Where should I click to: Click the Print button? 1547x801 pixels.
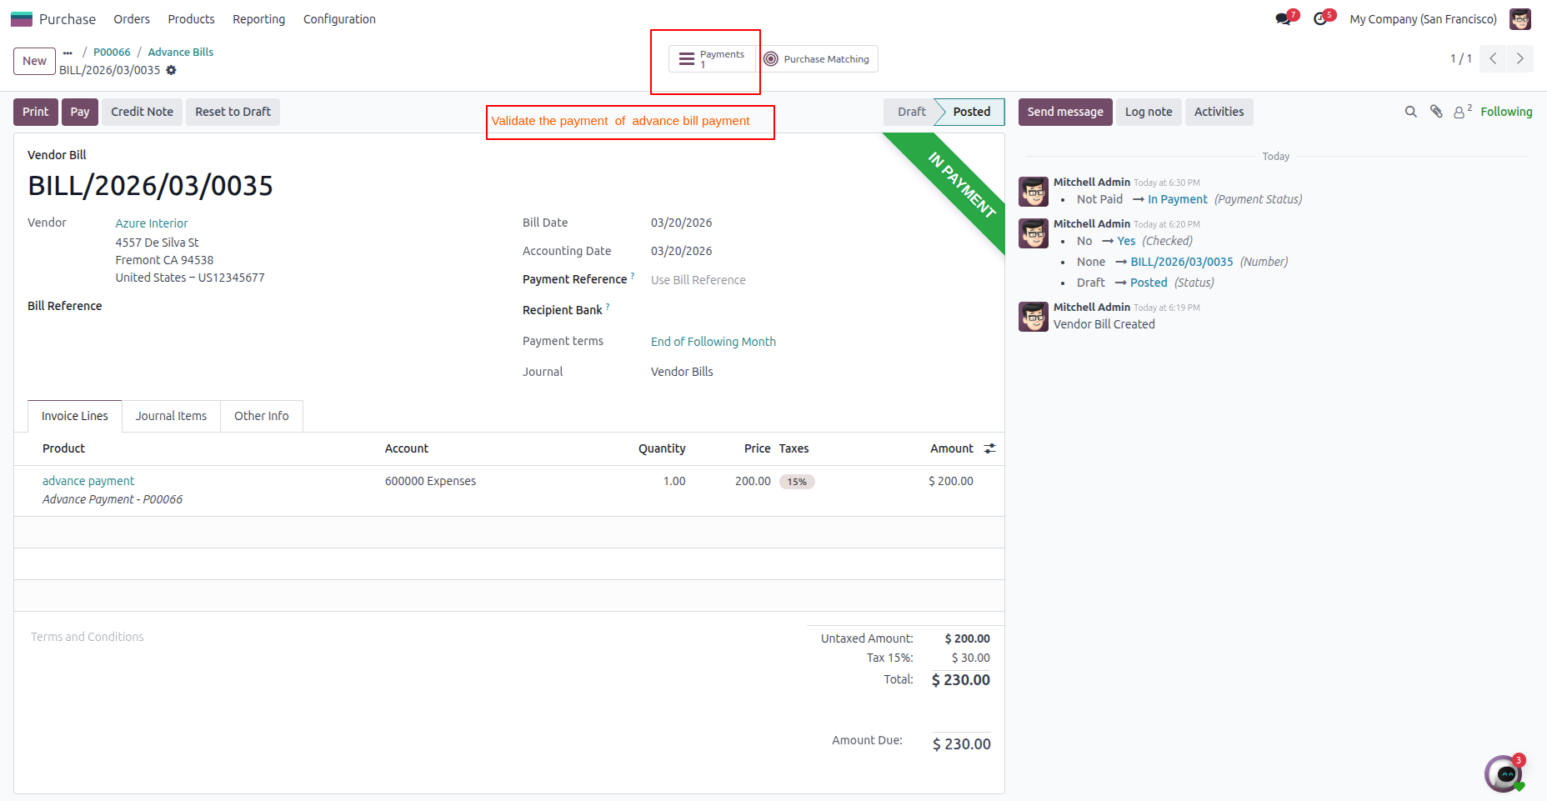[36, 112]
